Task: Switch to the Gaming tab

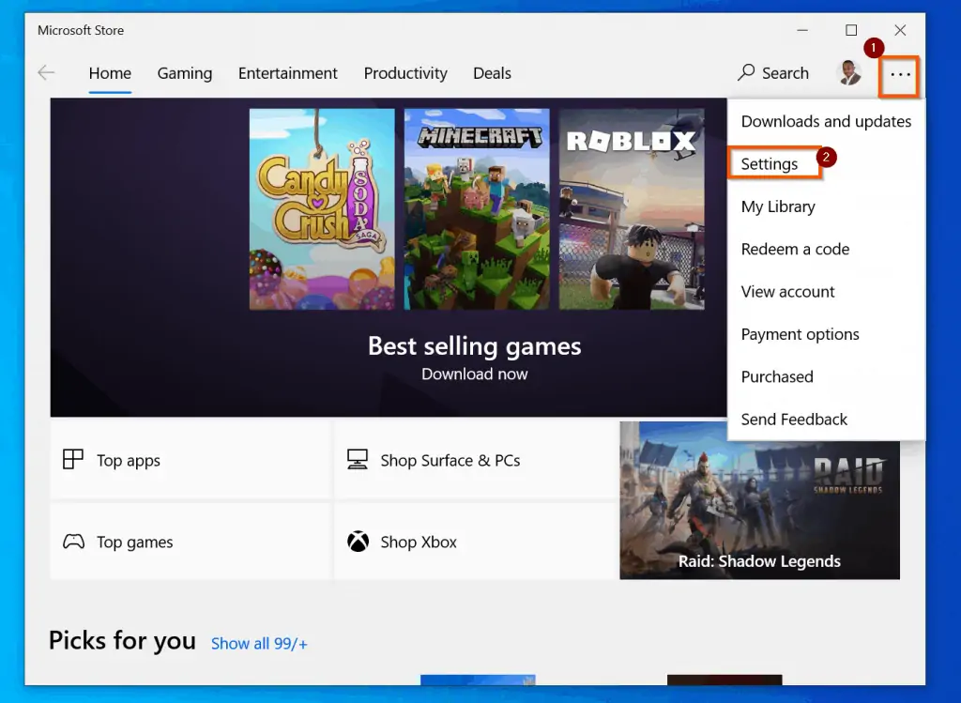Action: 185,73
